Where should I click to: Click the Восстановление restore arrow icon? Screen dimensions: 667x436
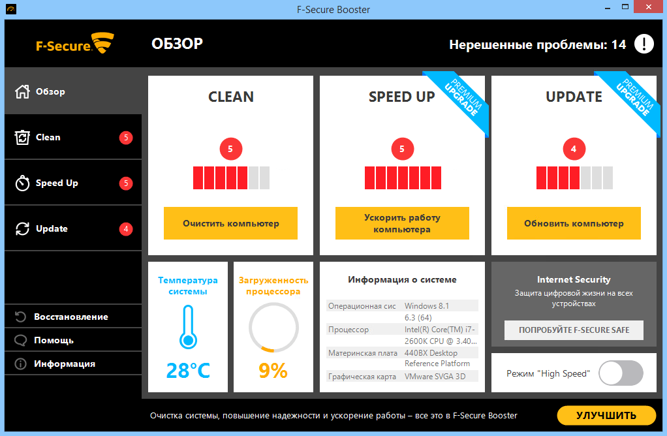[x=20, y=316]
